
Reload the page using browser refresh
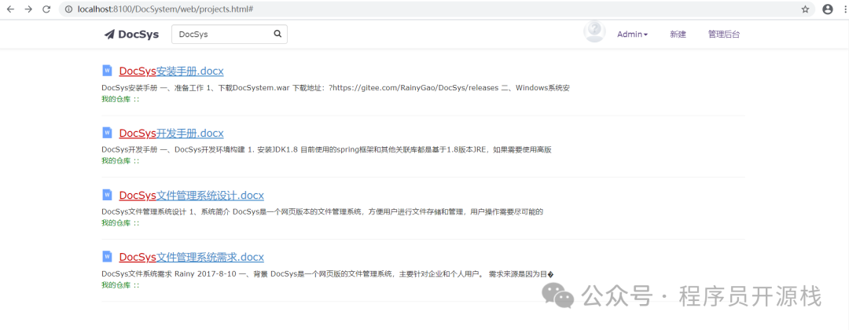46,9
